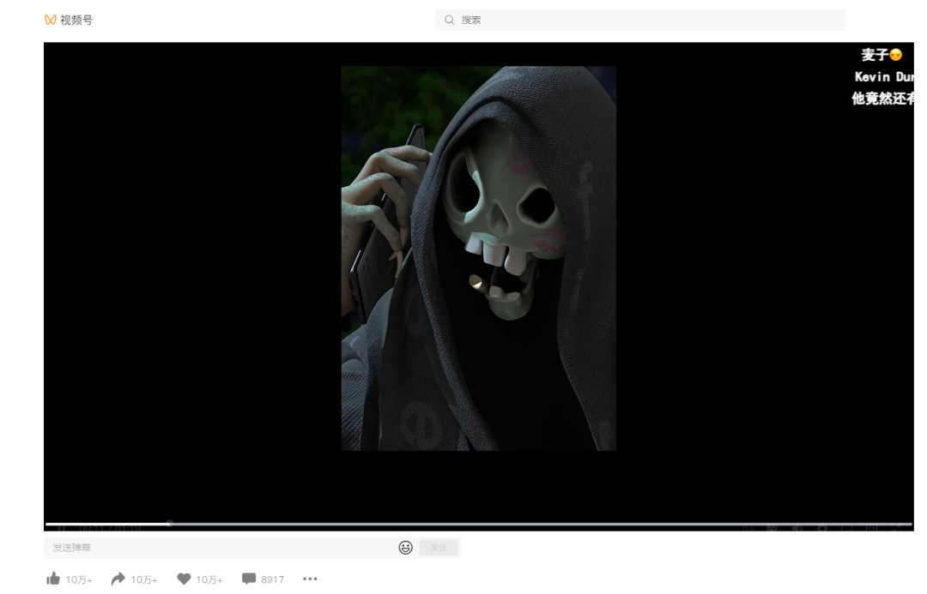The image size is (927, 594).
Task: Expand more options with ellipsis button
Action: (310, 579)
